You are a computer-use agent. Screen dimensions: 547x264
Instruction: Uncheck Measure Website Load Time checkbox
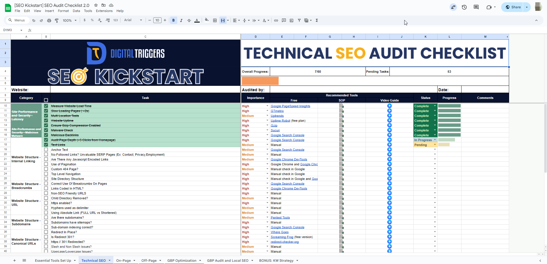click(46, 106)
